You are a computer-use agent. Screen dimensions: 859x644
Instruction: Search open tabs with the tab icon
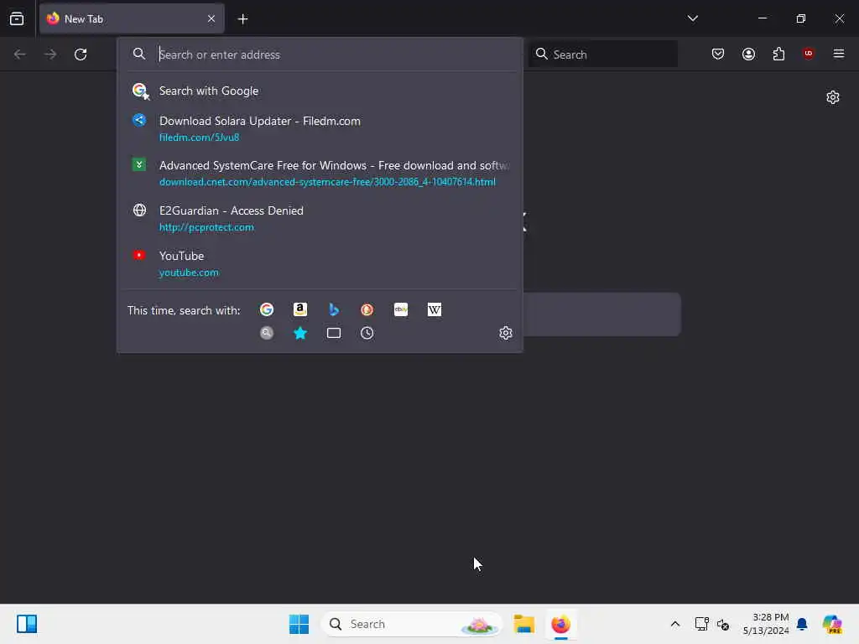[334, 333]
